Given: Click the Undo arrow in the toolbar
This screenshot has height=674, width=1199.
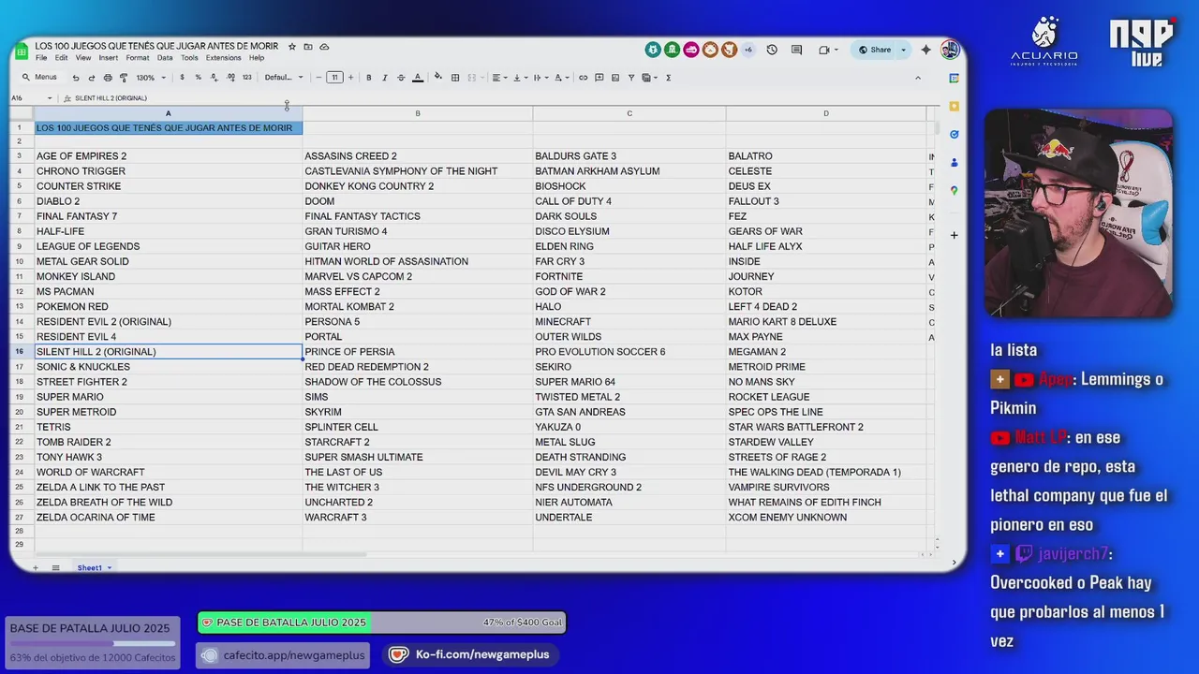Looking at the screenshot, I should [x=76, y=78].
